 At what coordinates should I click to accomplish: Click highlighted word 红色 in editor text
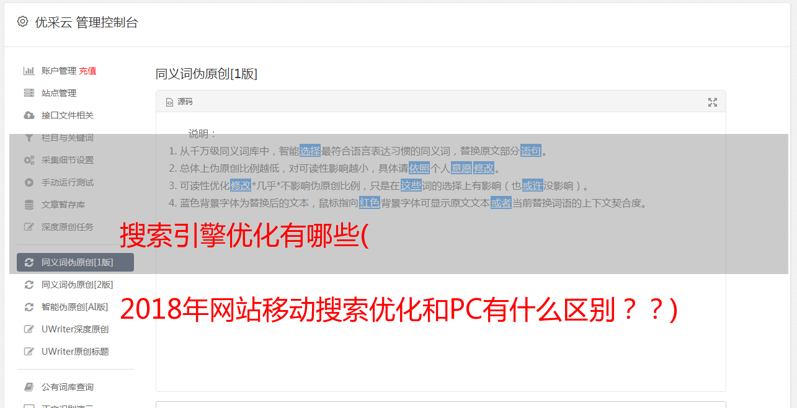click(369, 203)
